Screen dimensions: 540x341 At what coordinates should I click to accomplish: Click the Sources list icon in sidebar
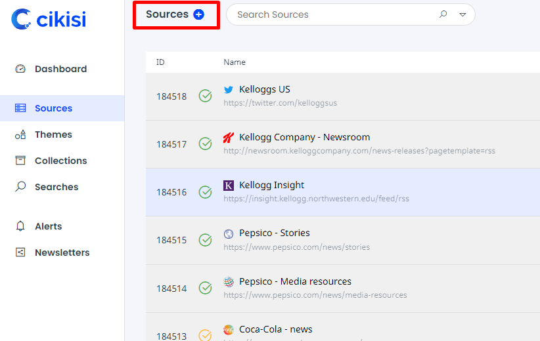click(20, 108)
